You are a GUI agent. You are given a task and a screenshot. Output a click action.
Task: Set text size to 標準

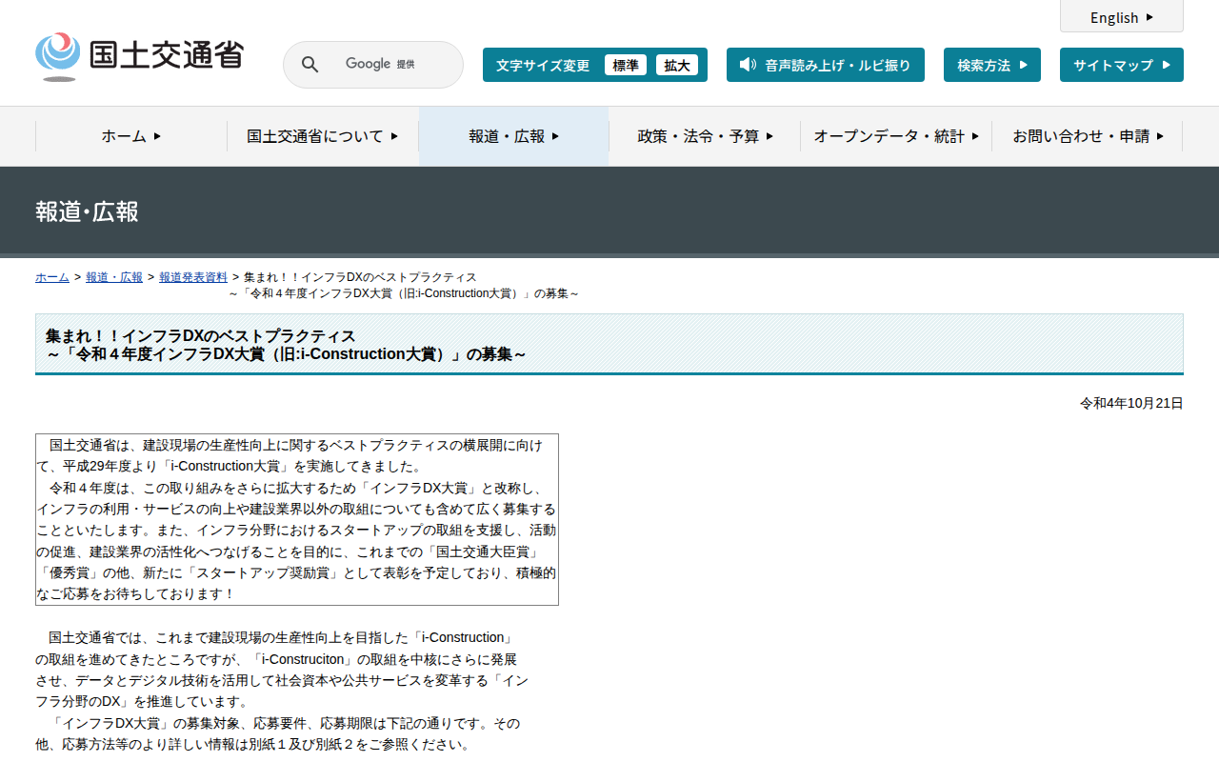tap(626, 65)
